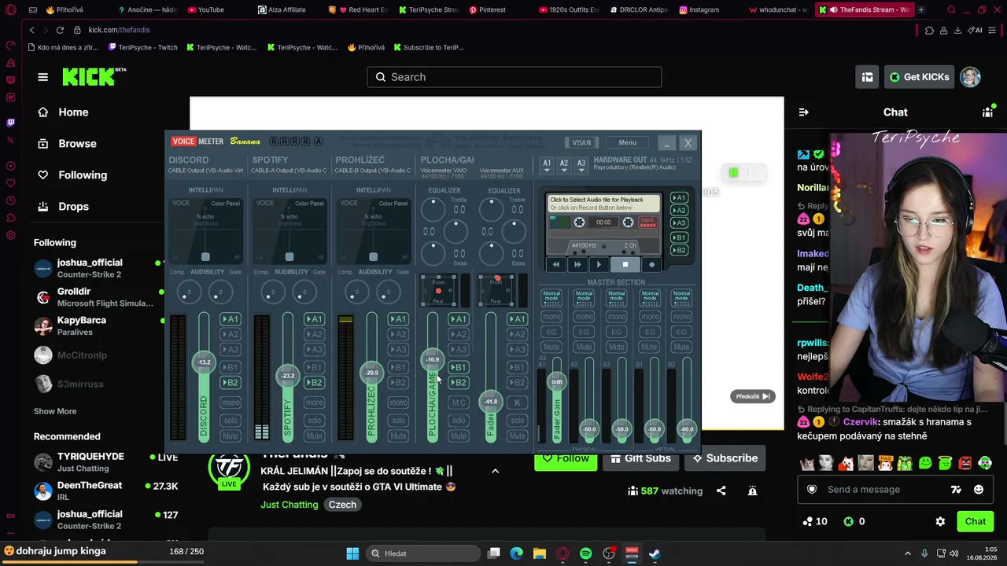Toggle A1 routing on the DISCORD strip

tap(230, 319)
